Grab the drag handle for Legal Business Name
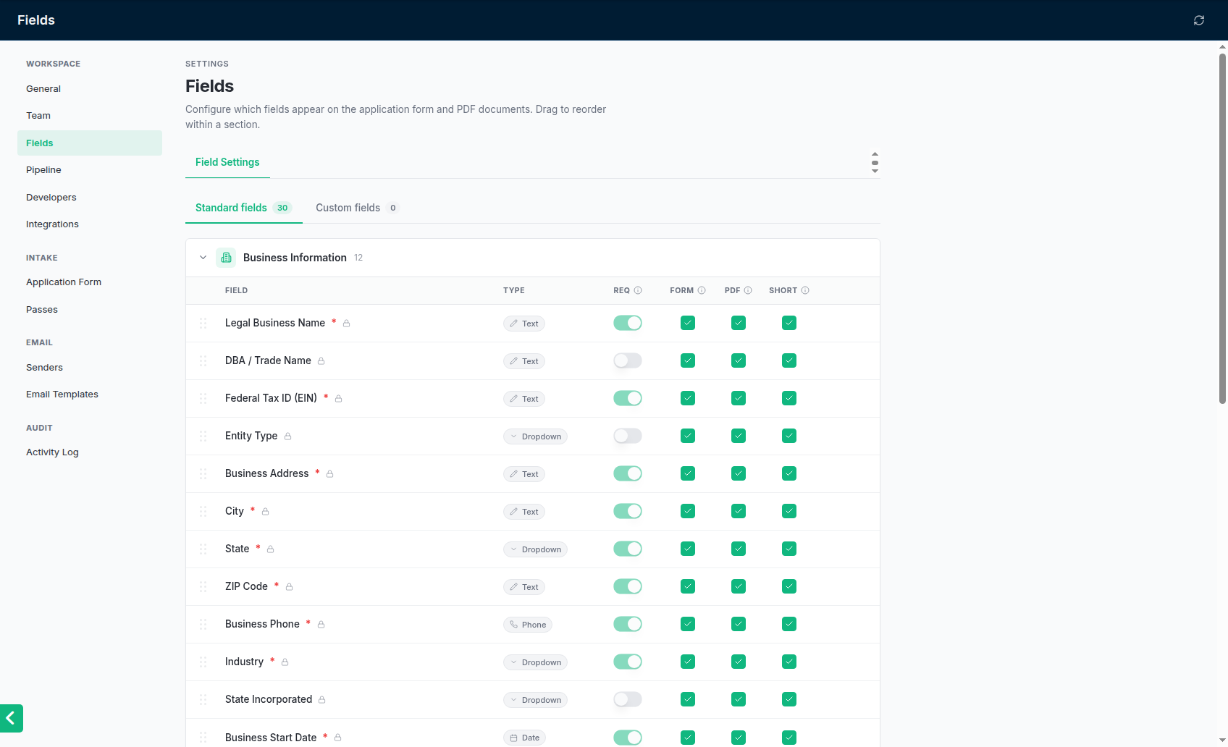The width and height of the screenshot is (1228, 747). [203, 323]
